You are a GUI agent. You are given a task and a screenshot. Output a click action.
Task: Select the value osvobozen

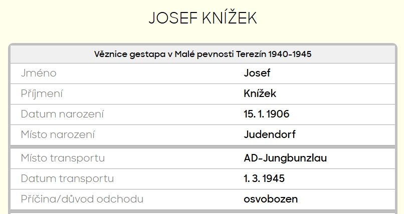(x=271, y=199)
